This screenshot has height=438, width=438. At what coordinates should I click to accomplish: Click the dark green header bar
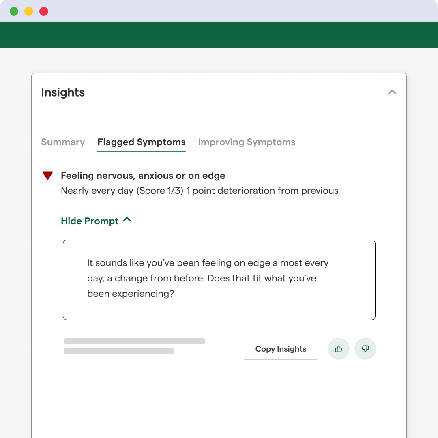pos(219,35)
